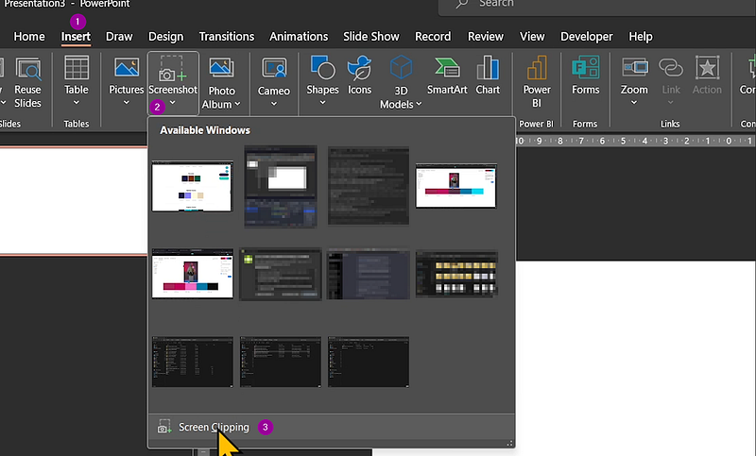Screen dimensions: 756x456
Task: Select top-row thumbnail with pink-cyan color bar
Action: (x=456, y=186)
